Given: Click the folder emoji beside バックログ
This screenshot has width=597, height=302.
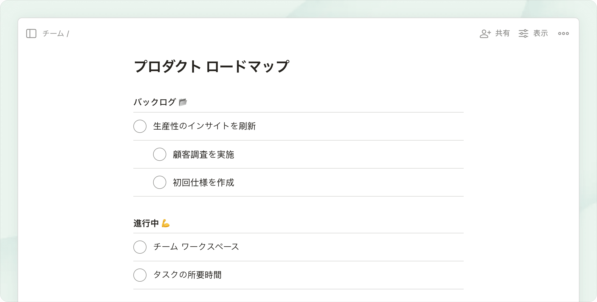Looking at the screenshot, I should pyautogui.click(x=183, y=102).
